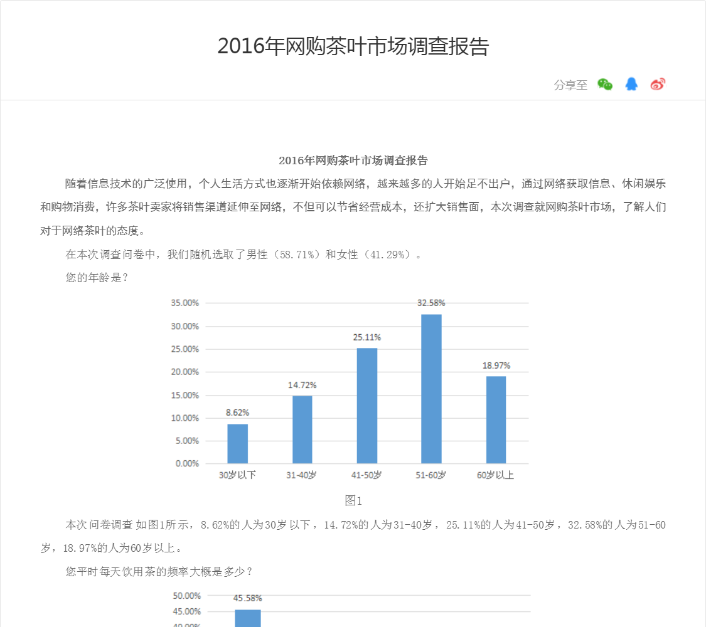Click the y-axis value 50.00% in second chart

click(x=187, y=596)
